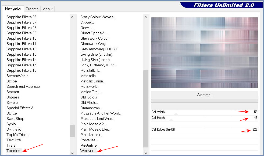Select Teph's Tricks category
Screen dimensions: 264x156
tap(17, 135)
